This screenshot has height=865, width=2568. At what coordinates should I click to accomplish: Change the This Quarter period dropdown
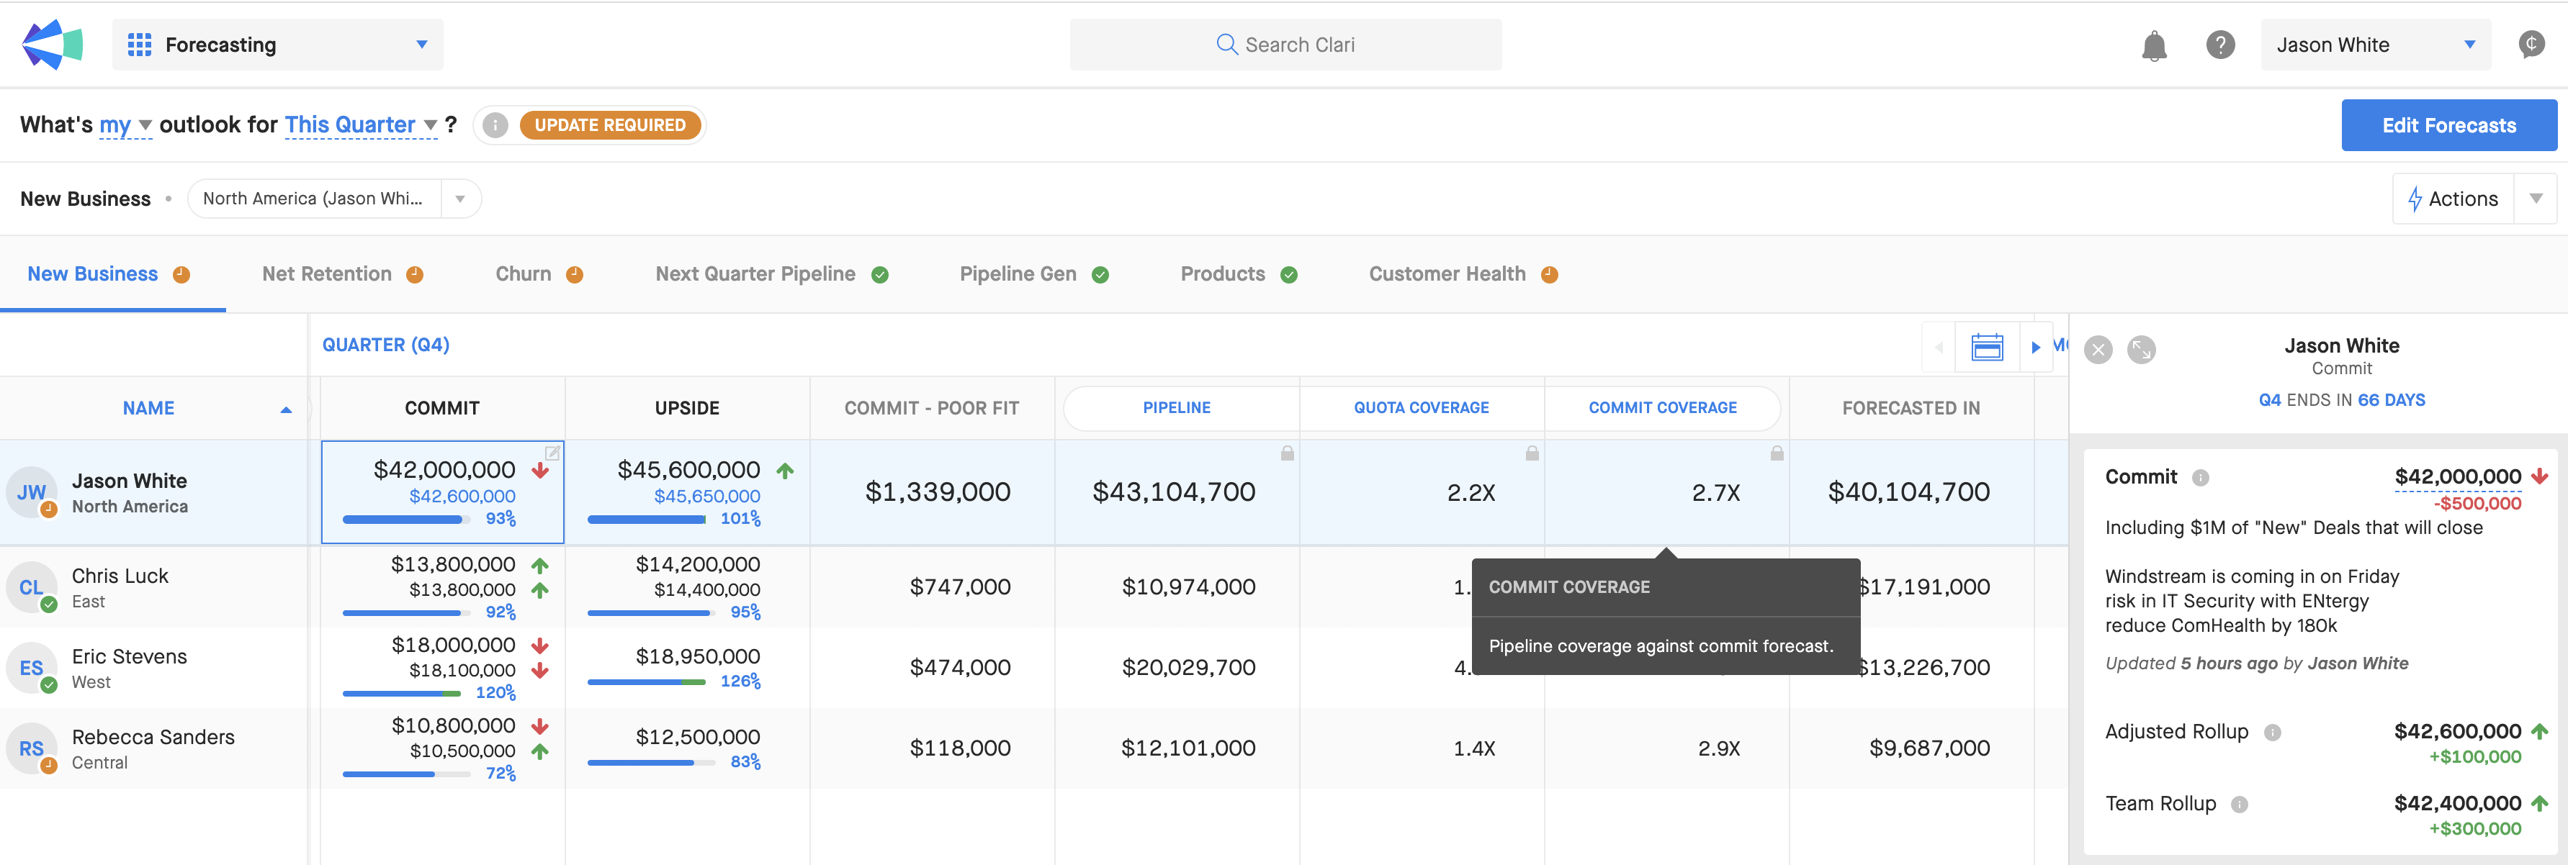[361, 125]
